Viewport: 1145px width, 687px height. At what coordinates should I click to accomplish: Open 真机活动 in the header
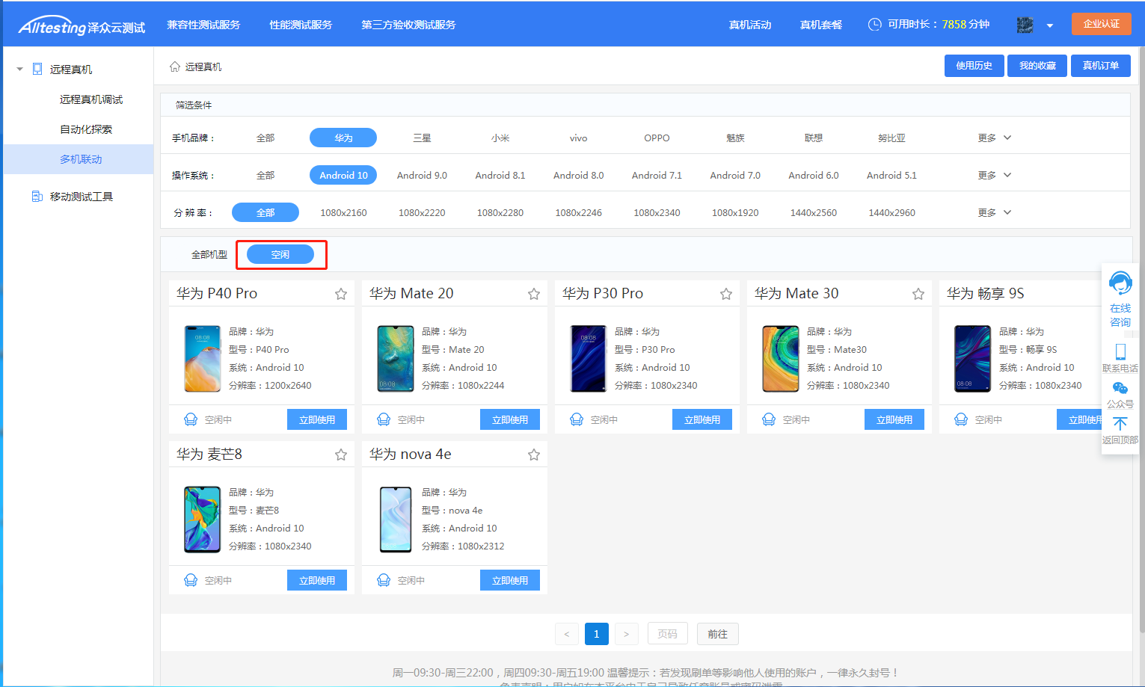click(x=750, y=25)
